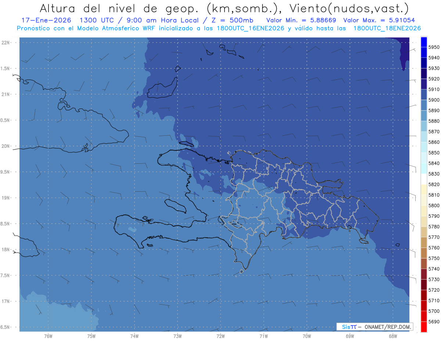Click the 5750 colorbar label

434,258
